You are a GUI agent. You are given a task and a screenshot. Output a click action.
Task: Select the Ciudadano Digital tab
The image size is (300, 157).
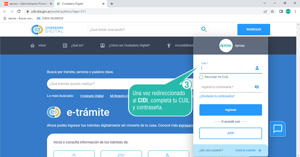click(x=80, y=4)
